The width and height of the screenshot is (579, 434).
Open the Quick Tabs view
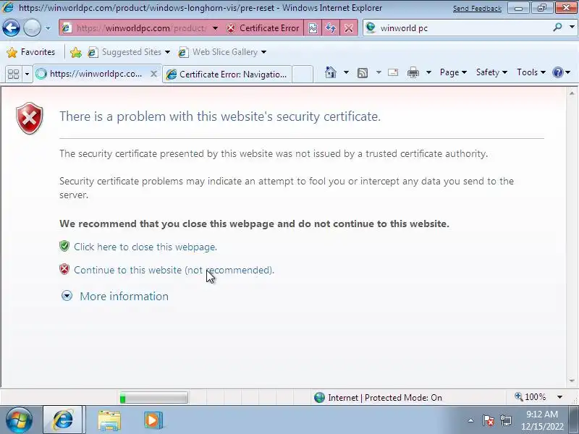tap(13, 74)
